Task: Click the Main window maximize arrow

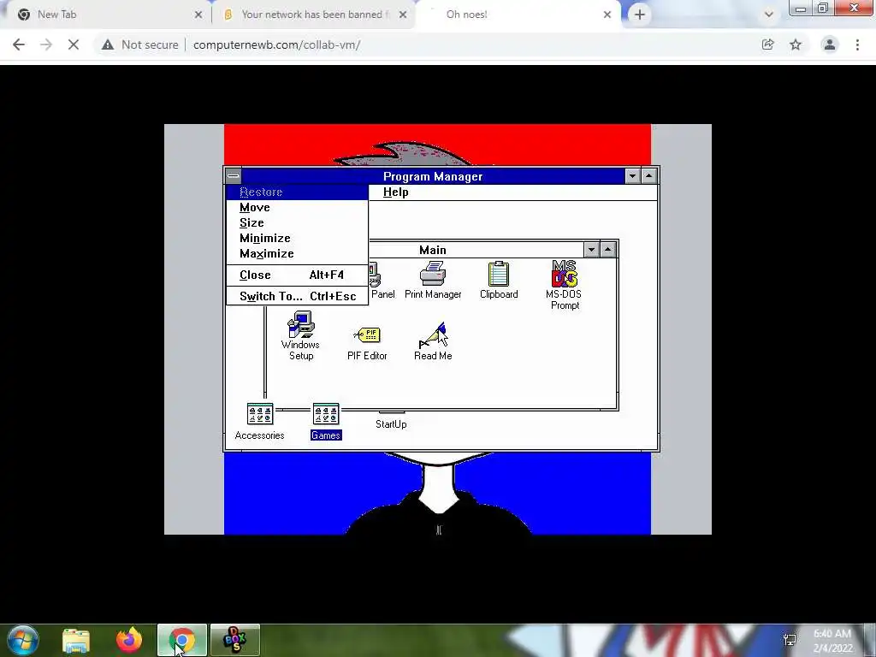Action: (x=608, y=250)
